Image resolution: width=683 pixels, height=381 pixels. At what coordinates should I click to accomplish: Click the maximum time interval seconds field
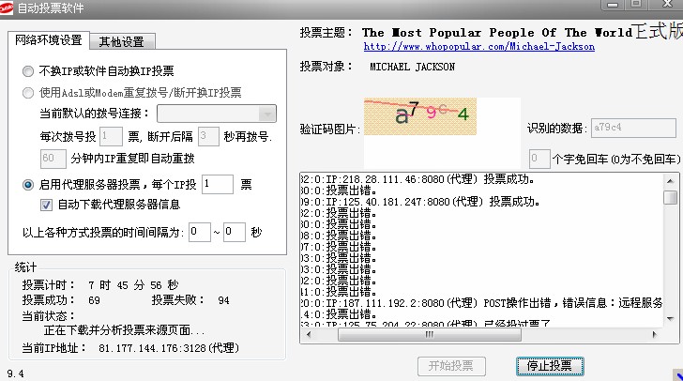pos(234,232)
